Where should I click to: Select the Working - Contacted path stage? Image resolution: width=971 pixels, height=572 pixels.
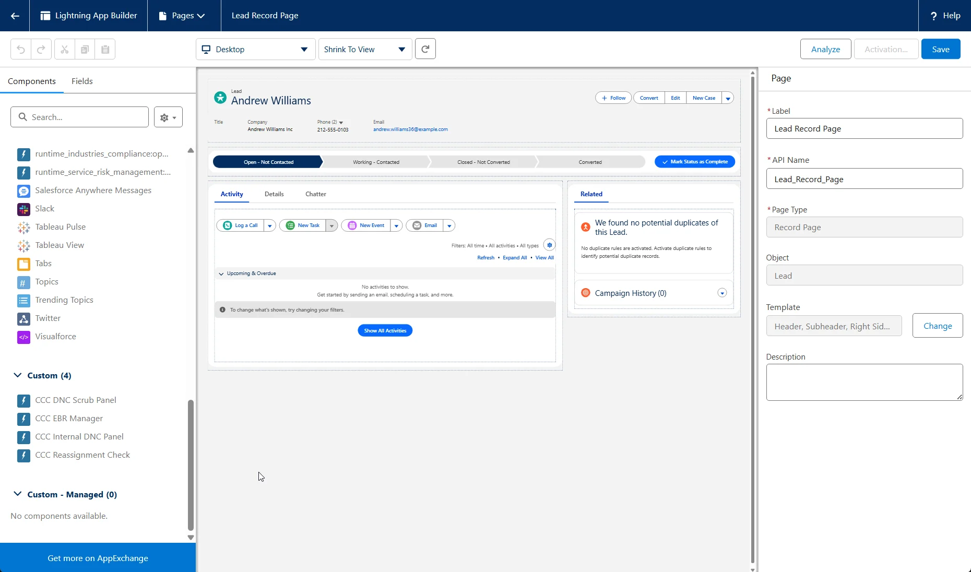click(x=376, y=162)
